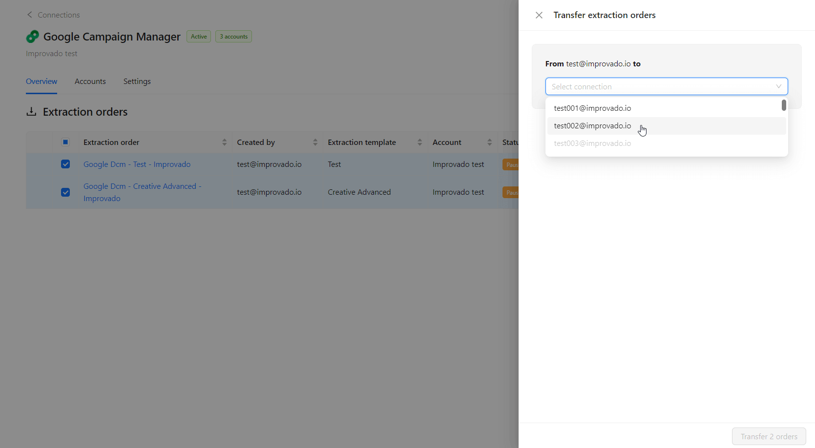Open the Google Dcm - Test - Improvado order
This screenshot has width=815, height=448.
pyautogui.click(x=137, y=164)
